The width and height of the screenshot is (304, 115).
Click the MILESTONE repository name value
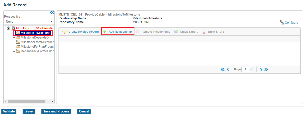click(141, 22)
